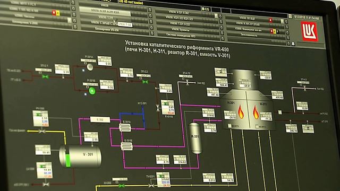Click heat exchanger E-301B symbol
The image size is (340, 191).
tap(127, 146)
